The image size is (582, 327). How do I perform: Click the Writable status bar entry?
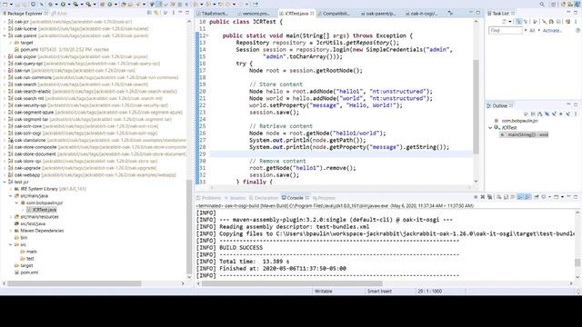pyautogui.click(x=324, y=292)
